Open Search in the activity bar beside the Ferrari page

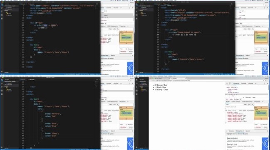coord(137,84)
